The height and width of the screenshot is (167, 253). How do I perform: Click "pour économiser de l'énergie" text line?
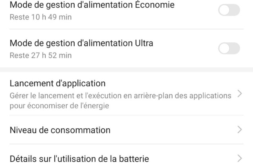click(59, 106)
